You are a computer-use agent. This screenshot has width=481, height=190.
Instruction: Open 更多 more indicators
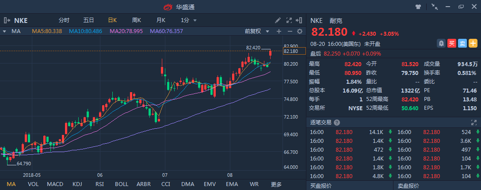click(276, 184)
